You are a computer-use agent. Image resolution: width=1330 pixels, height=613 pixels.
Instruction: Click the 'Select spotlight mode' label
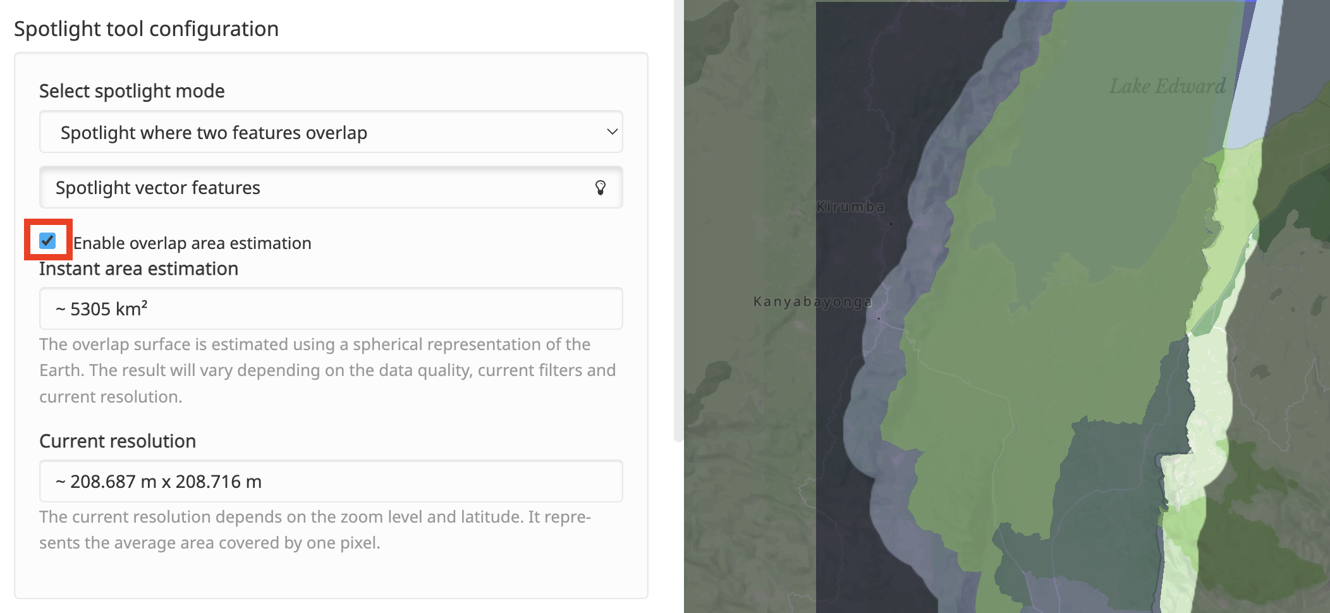[x=131, y=91]
